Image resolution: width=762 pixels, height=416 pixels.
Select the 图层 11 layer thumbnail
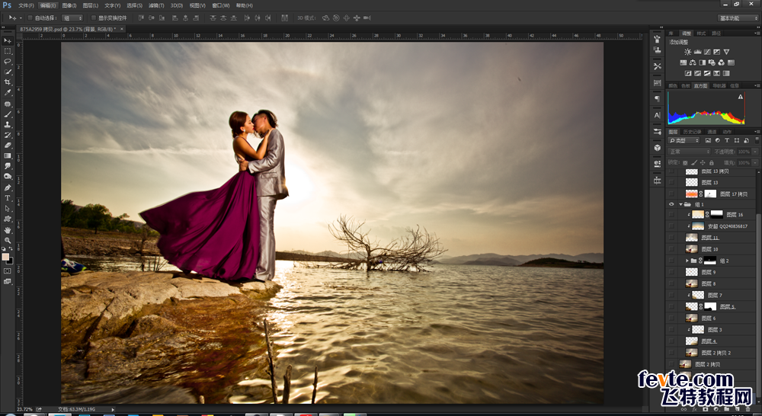[x=692, y=238]
